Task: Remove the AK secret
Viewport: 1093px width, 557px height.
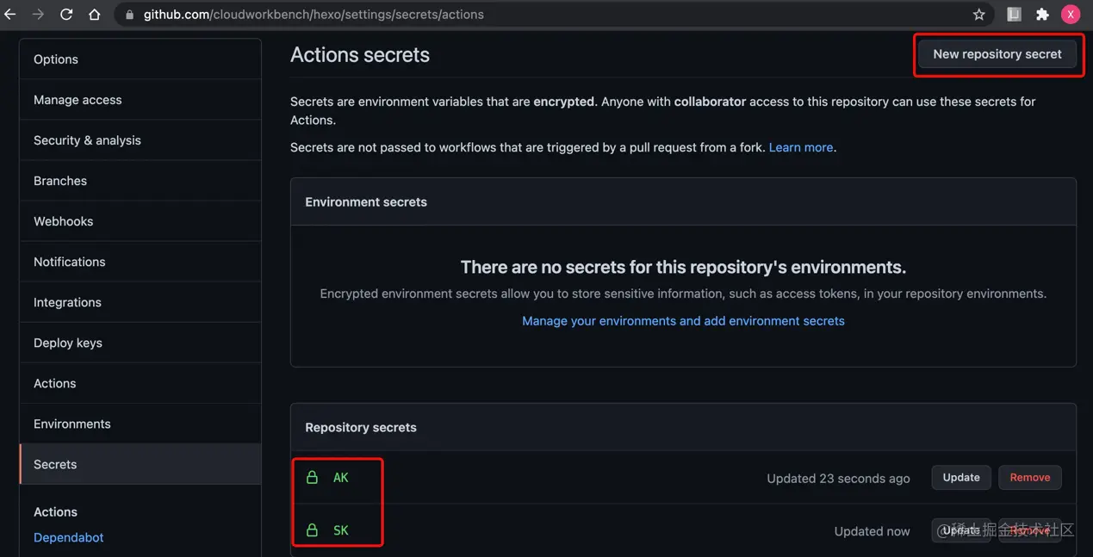Action: (x=1029, y=477)
